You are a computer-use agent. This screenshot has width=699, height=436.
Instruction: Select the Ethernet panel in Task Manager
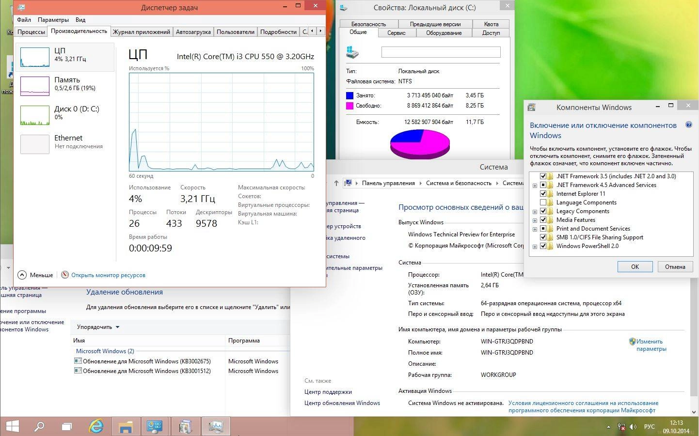click(x=65, y=144)
